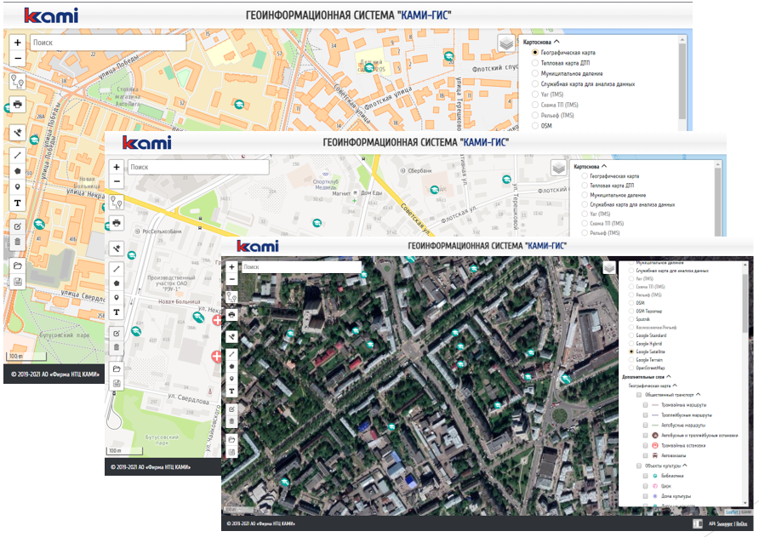The width and height of the screenshot is (759, 537).
Task: Choose the text tool in the orange map window
Action: tap(17, 203)
